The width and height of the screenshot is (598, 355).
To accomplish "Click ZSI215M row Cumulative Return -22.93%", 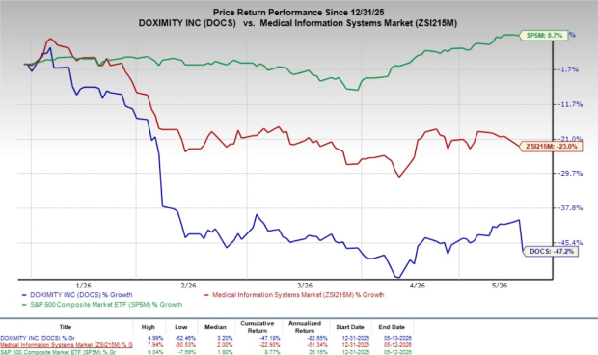I will pyautogui.click(x=269, y=345).
